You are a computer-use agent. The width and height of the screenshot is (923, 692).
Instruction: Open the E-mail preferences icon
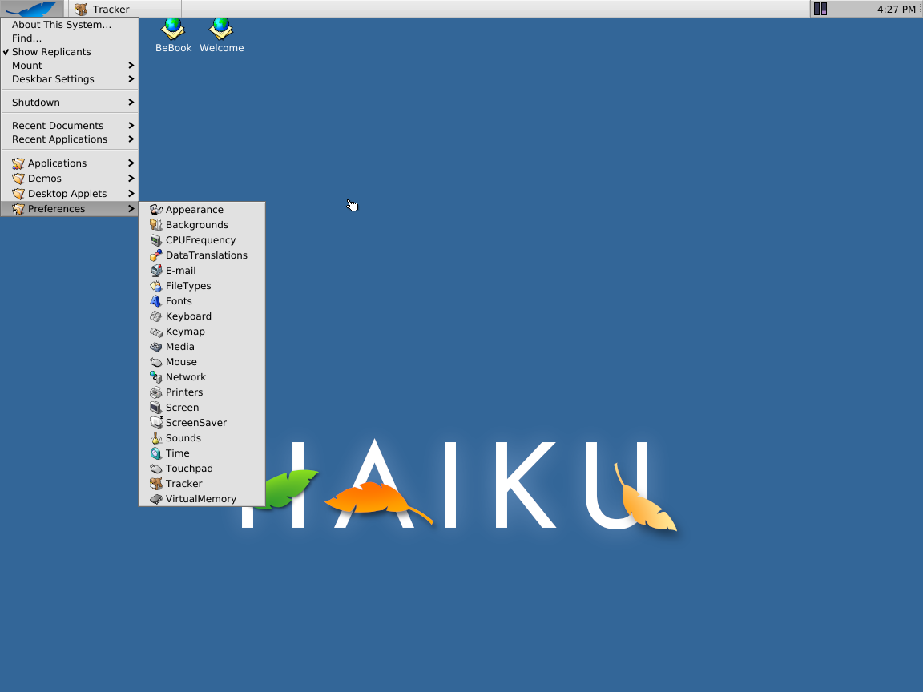(x=156, y=271)
